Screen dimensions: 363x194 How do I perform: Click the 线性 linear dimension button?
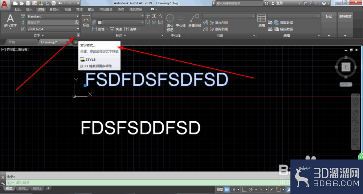point(99,29)
